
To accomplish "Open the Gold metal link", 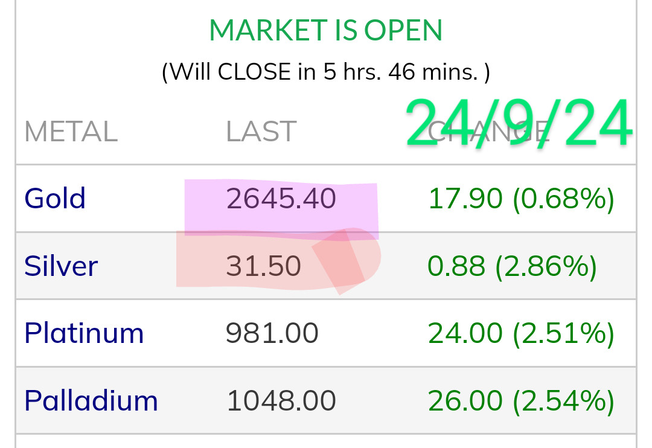I will pos(55,199).
